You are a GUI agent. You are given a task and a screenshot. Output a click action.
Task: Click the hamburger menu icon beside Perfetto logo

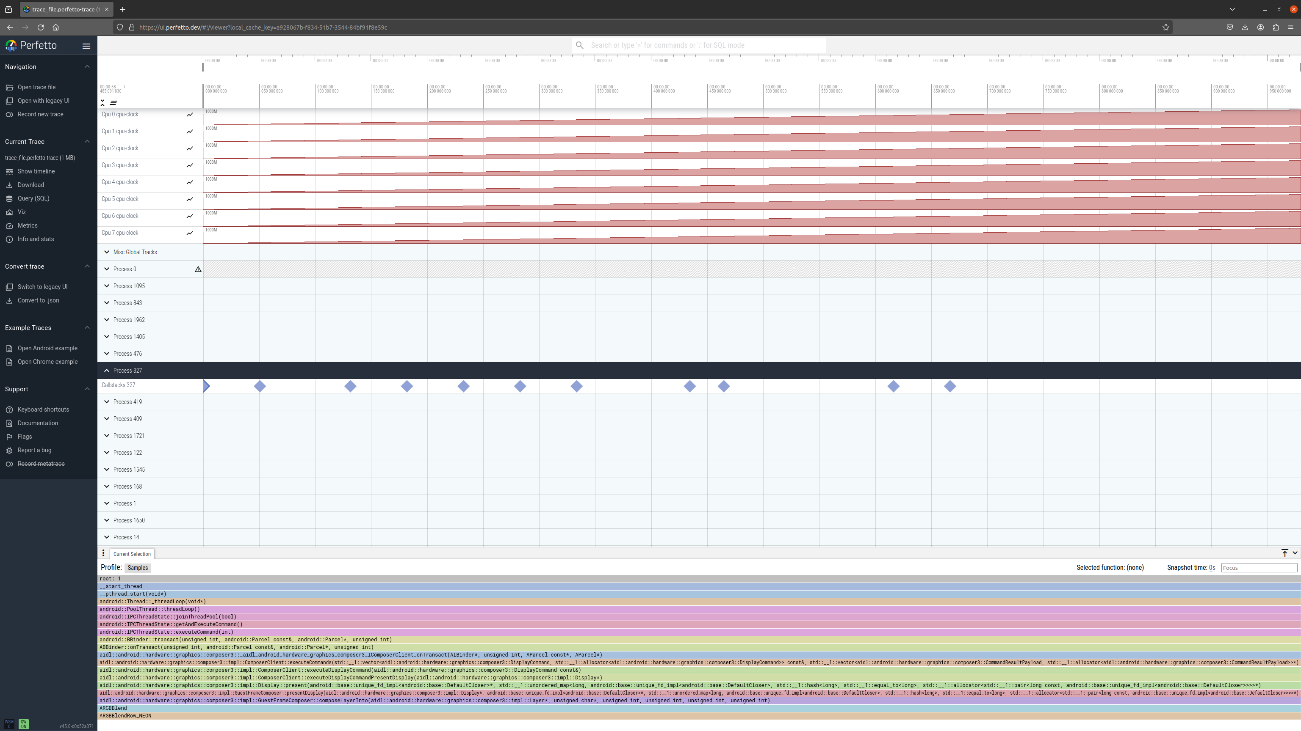[86, 46]
